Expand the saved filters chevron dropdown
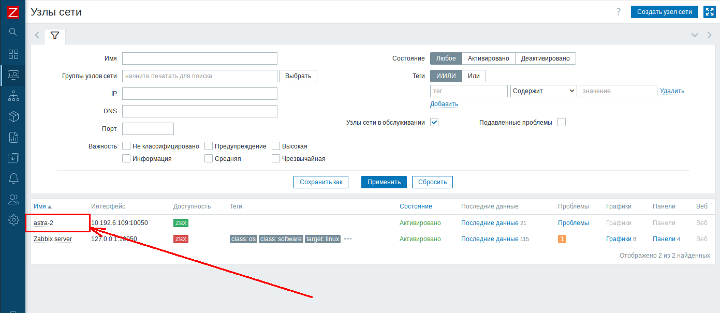 click(695, 35)
